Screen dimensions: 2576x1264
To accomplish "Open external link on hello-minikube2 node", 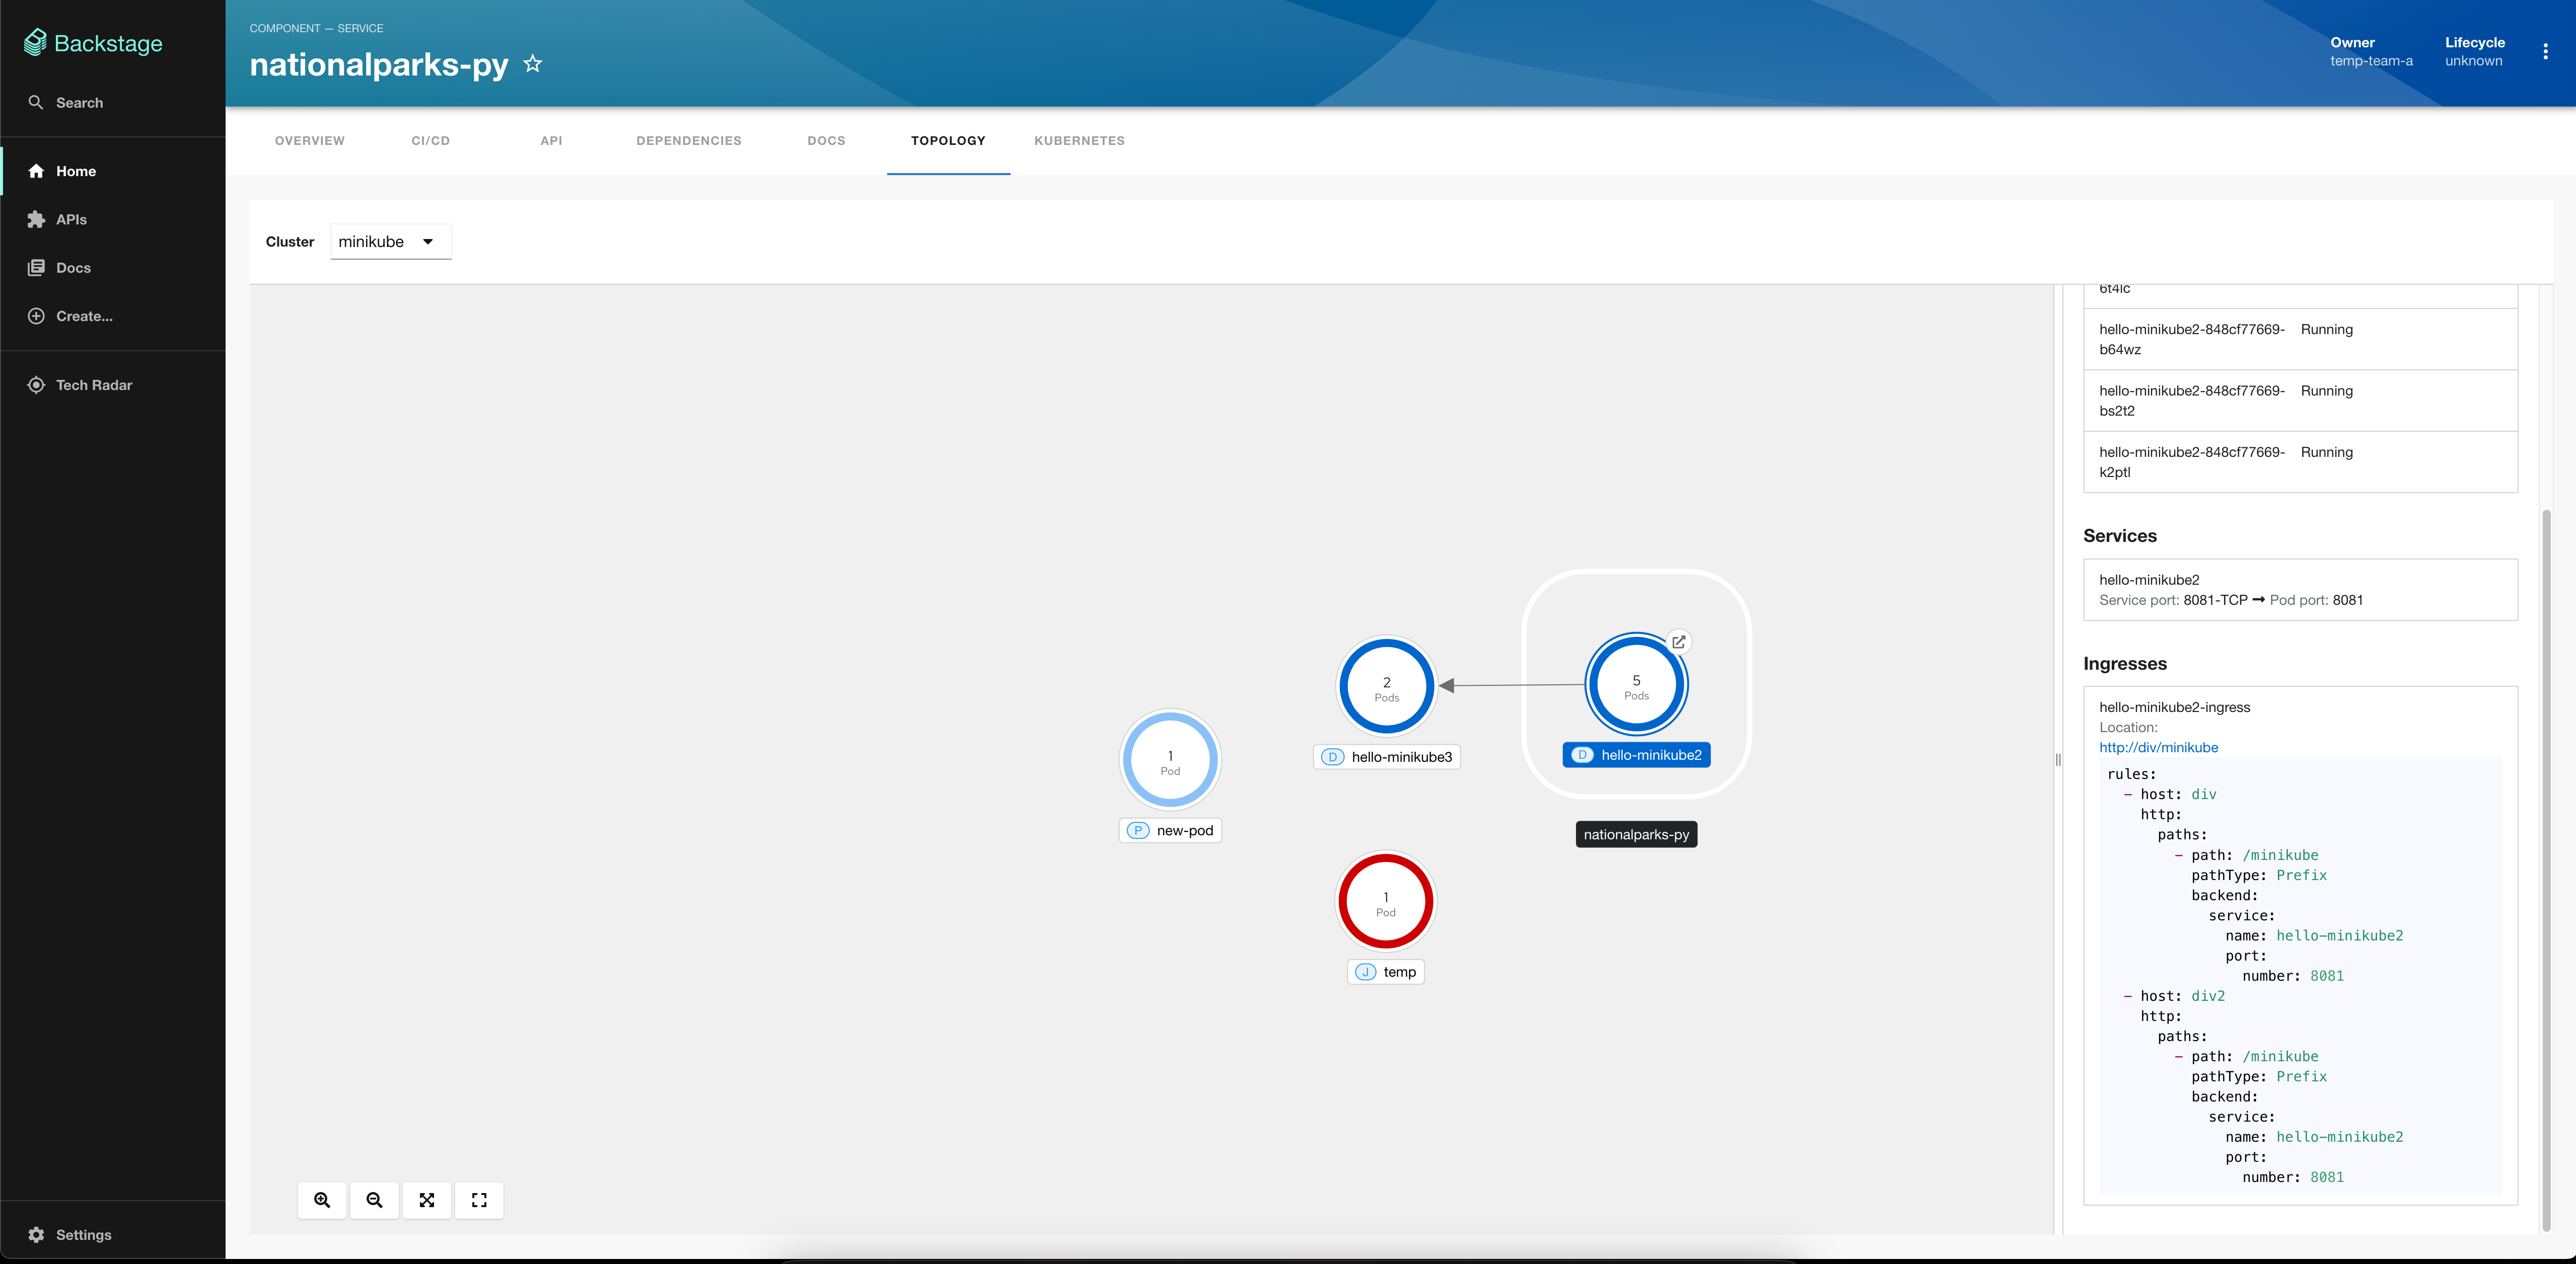I will click(x=1679, y=642).
